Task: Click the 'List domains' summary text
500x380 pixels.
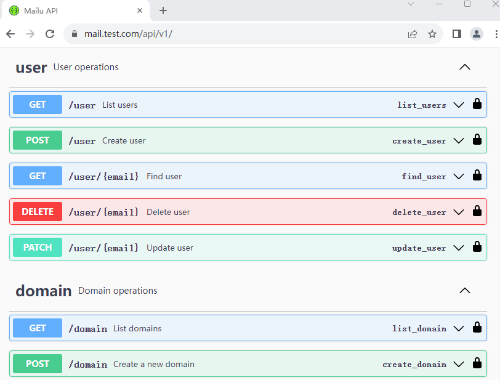Action: point(137,328)
